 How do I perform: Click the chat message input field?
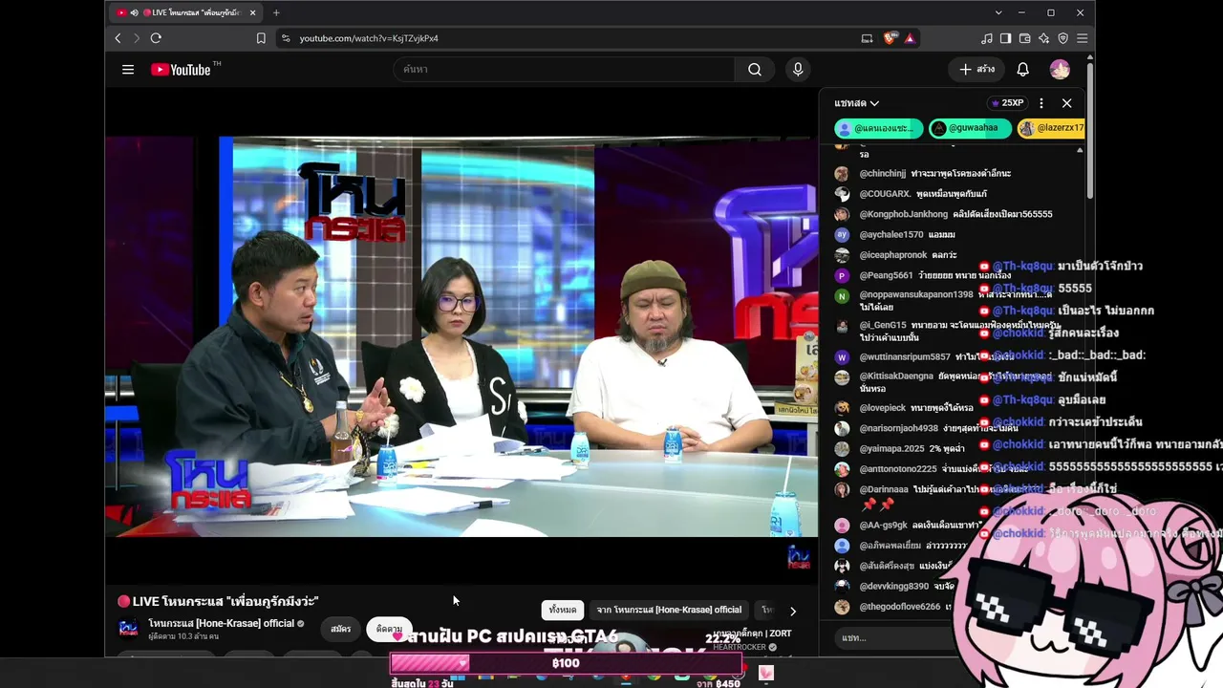click(x=898, y=637)
